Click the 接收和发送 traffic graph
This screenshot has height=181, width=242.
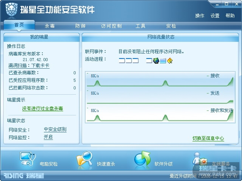[160, 114]
